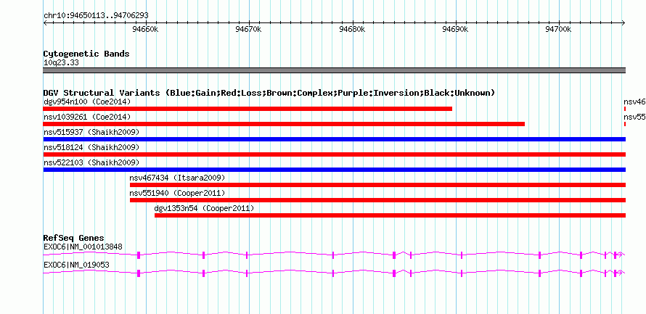Click the gray 10q23.33 cytogenetic band bar
The image size is (646, 314).
click(334, 70)
